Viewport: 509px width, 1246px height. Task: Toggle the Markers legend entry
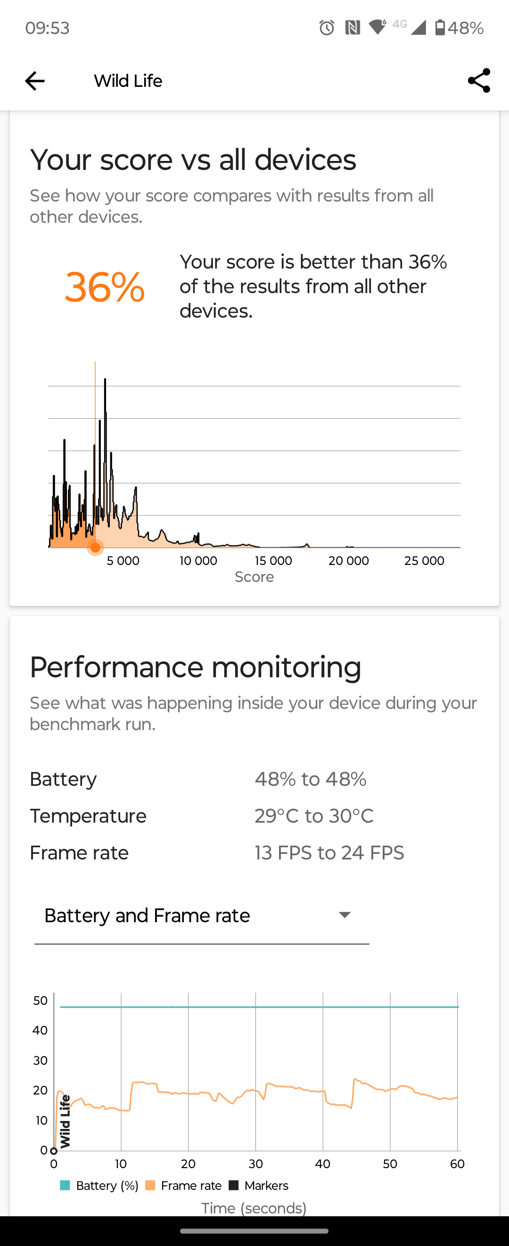(x=259, y=1186)
